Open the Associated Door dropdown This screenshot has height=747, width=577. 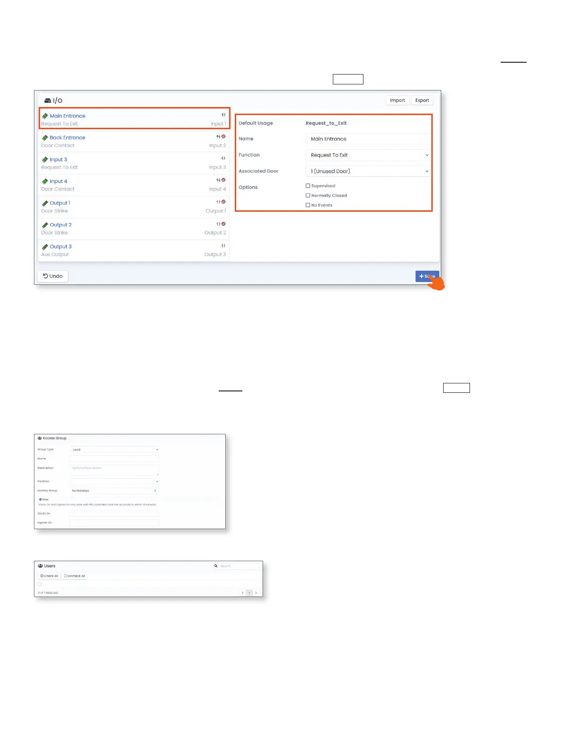point(368,171)
